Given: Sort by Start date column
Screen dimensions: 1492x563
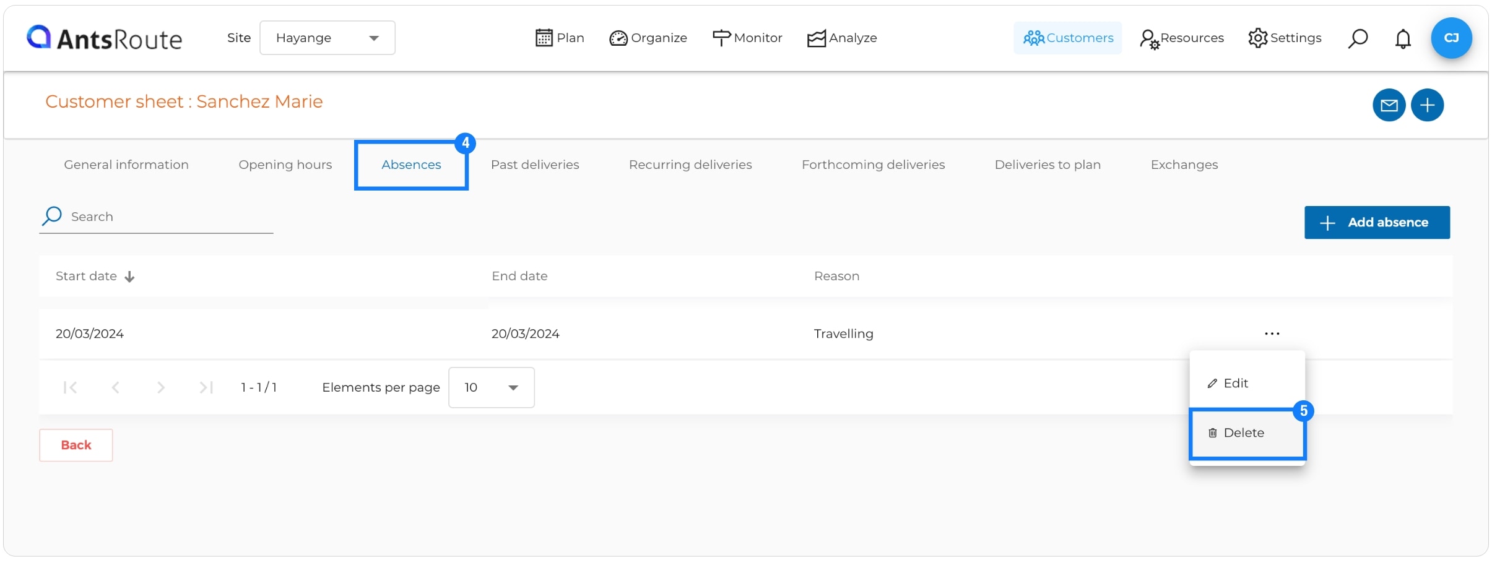Looking at the screenshot, I should (x=86, y=276).
